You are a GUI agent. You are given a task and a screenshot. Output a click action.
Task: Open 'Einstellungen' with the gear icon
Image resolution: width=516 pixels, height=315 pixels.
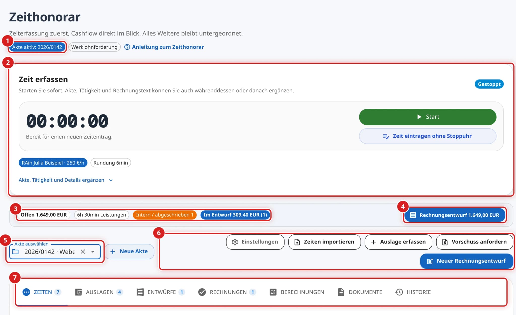click(255, 242)
